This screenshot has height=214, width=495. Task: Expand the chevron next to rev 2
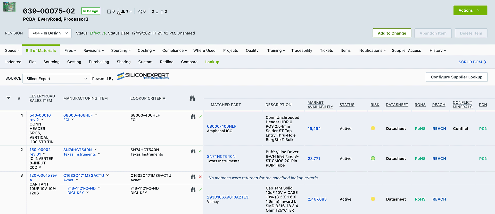(x=42, y=119)
